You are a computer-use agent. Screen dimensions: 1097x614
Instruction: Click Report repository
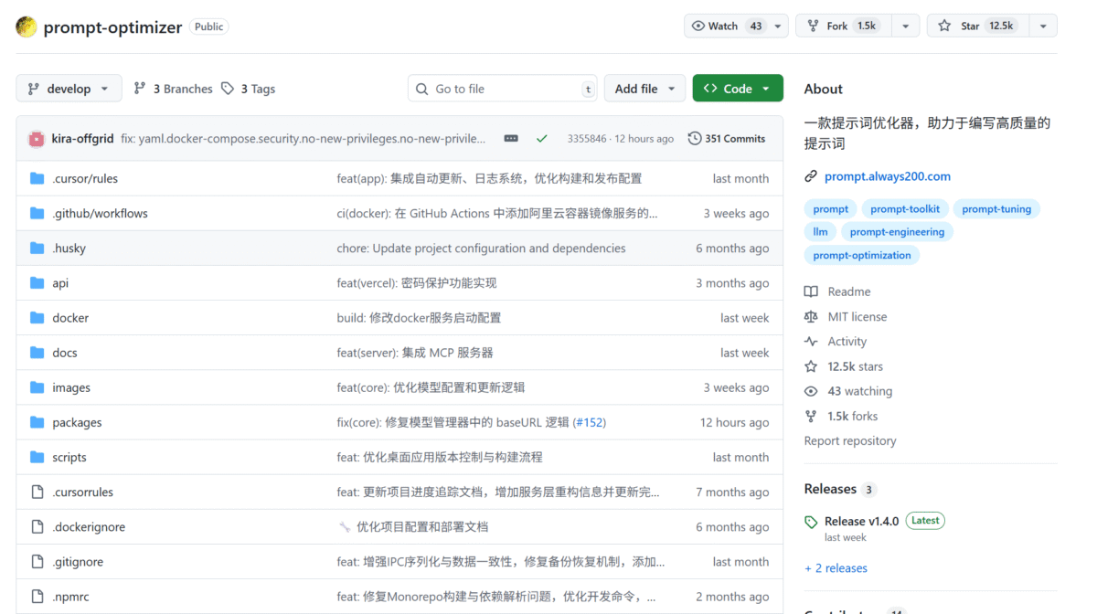(850, 440)
